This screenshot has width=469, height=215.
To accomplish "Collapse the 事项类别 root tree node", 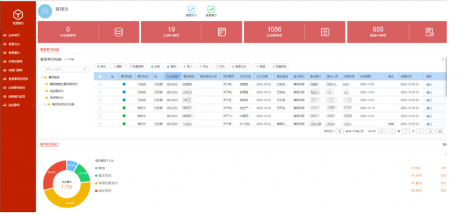I will (x=42, y=77).
